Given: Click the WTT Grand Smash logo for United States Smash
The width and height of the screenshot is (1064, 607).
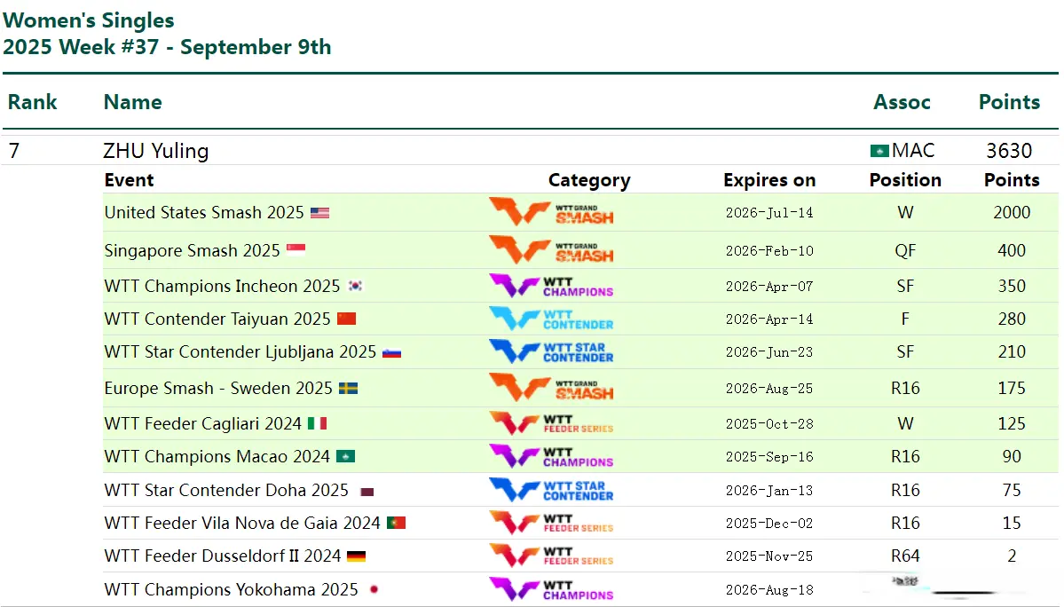Looking at the screenshot, I should click(x=551, y=213).
